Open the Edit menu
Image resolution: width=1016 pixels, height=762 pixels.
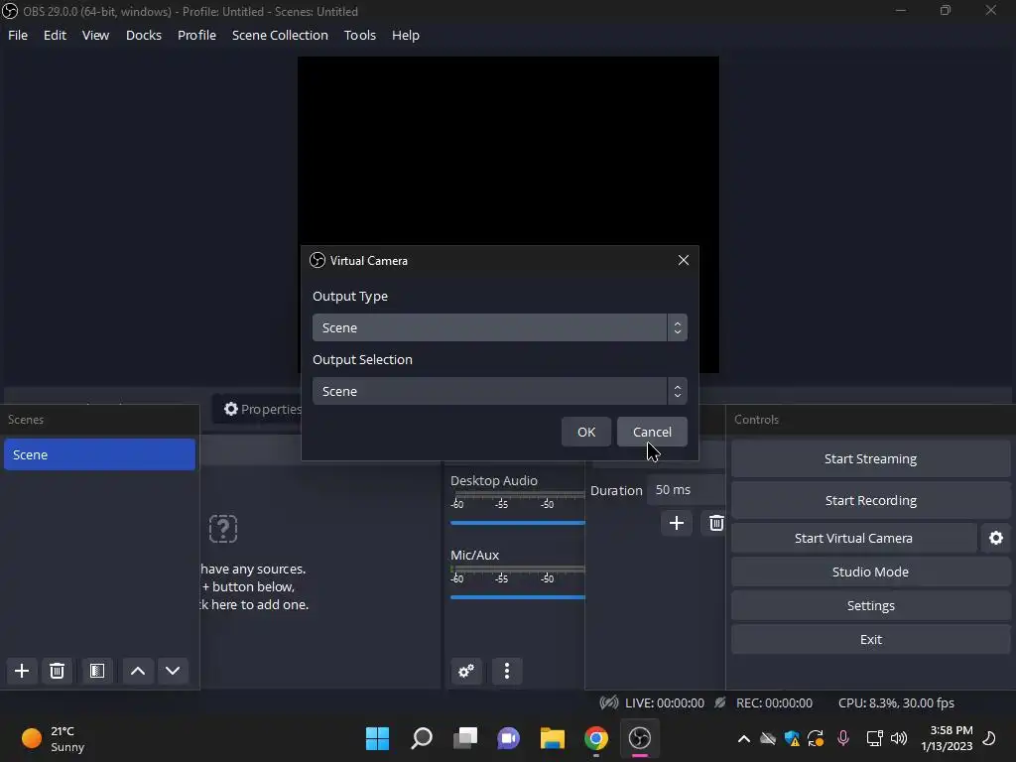click(x=56, y=35)
